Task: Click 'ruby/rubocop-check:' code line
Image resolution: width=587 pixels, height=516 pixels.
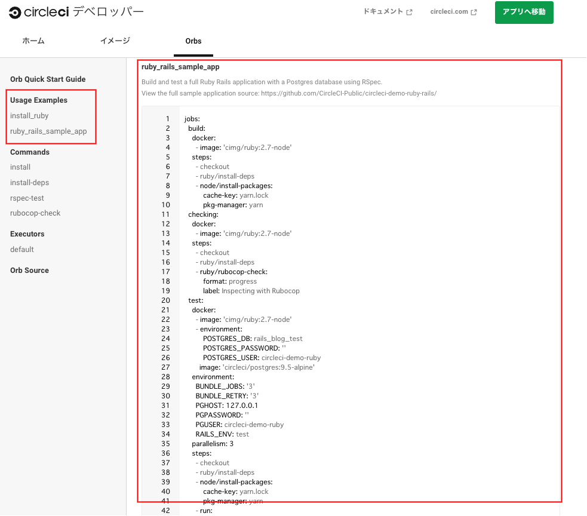Action: pyautogui.click(x=233, y=272)
